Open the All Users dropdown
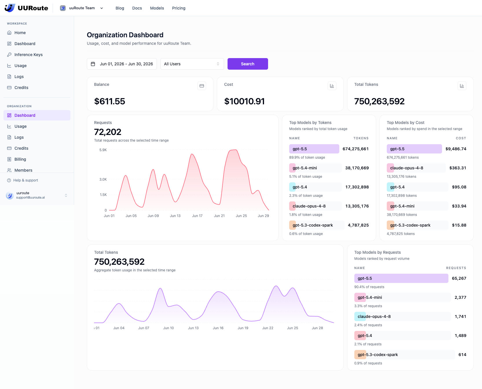The width and height of the screenshot is (482, 389). tap(192, 64)
